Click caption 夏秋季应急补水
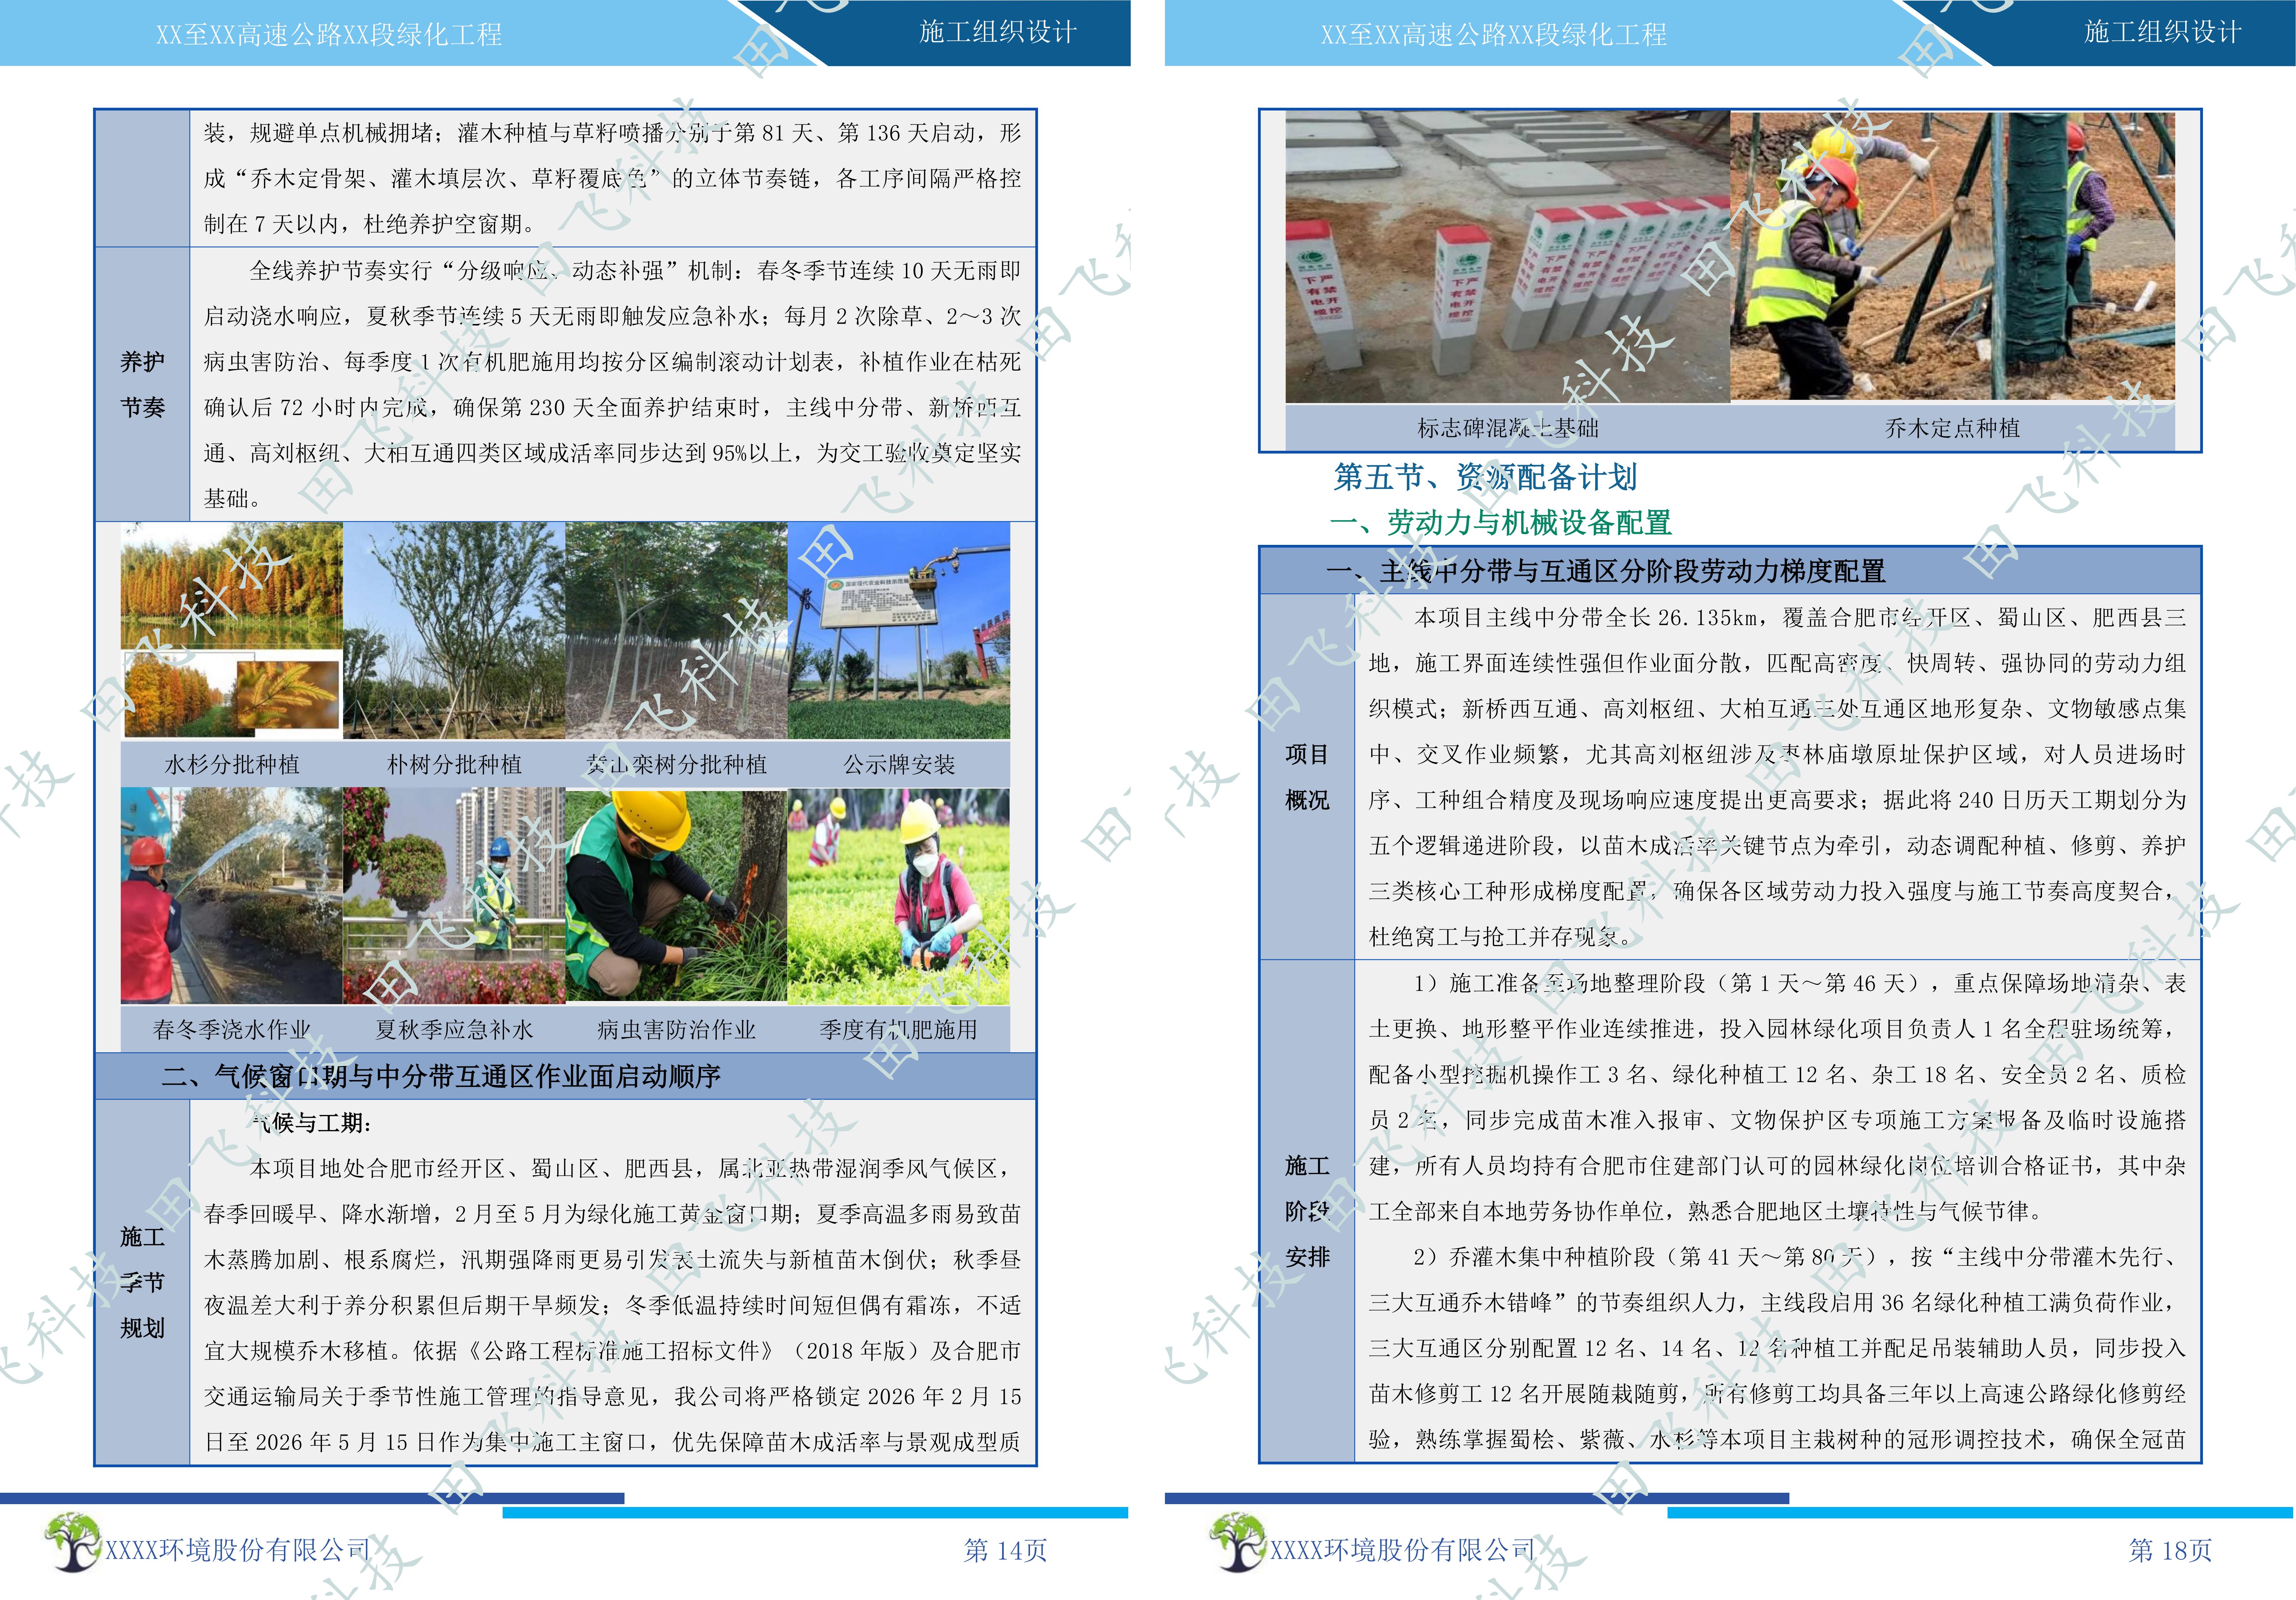 pos(454,1029)
